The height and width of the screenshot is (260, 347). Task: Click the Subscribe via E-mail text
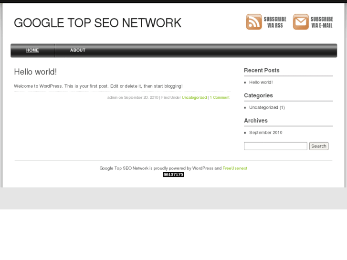pos(322,22)
